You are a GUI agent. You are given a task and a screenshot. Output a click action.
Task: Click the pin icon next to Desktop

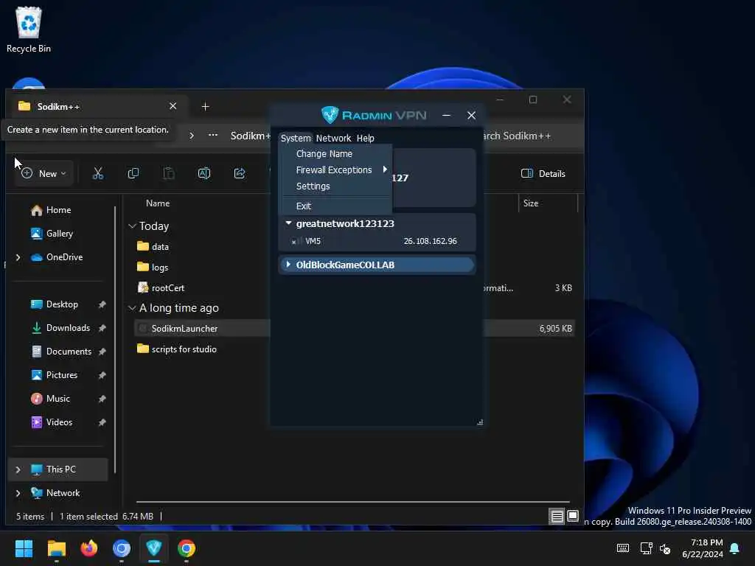click(x=102, y=304)
